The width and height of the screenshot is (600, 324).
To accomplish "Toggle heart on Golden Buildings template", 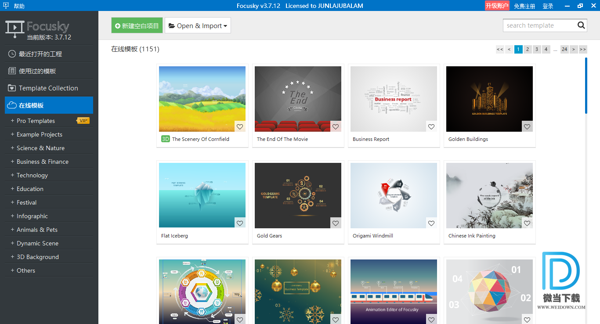I will pos(527,126).
